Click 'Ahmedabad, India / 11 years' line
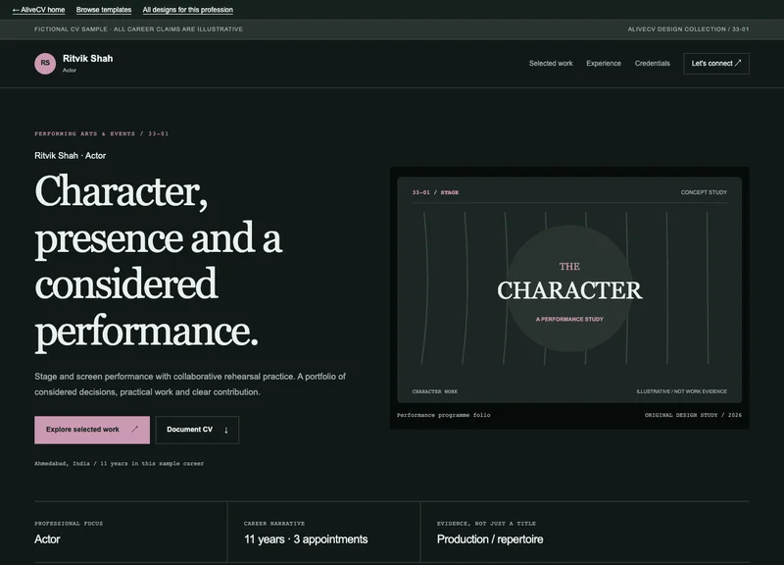Image resolution: width=784 pixels, height=565 pixels. tap(119, 463)
